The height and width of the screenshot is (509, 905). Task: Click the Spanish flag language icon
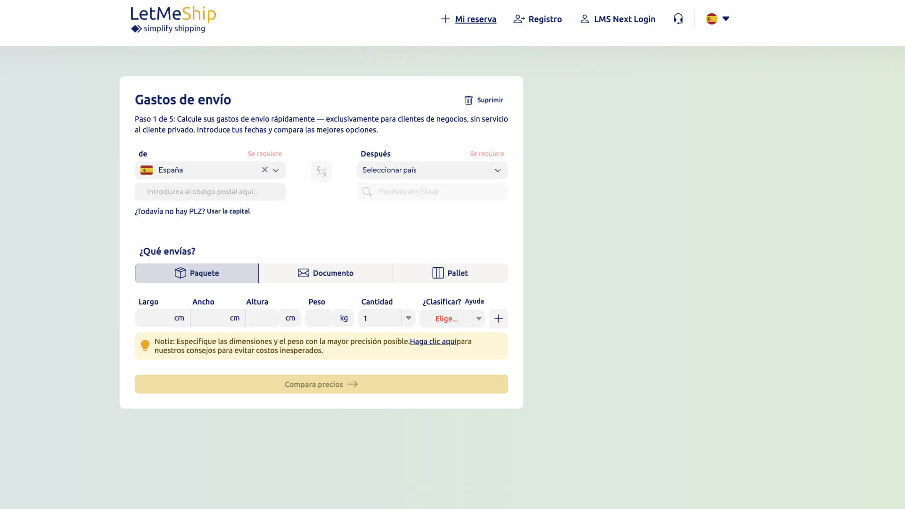[711, 19]
